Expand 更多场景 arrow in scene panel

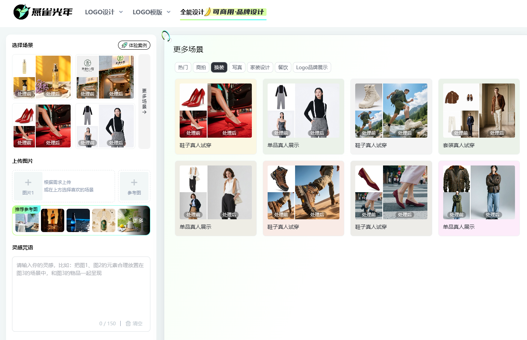tap(144, 102)
